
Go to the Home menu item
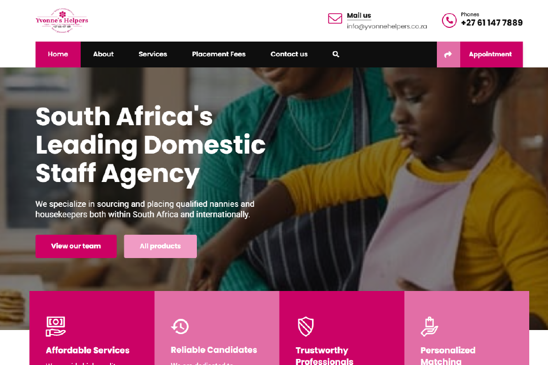(58, 54)
